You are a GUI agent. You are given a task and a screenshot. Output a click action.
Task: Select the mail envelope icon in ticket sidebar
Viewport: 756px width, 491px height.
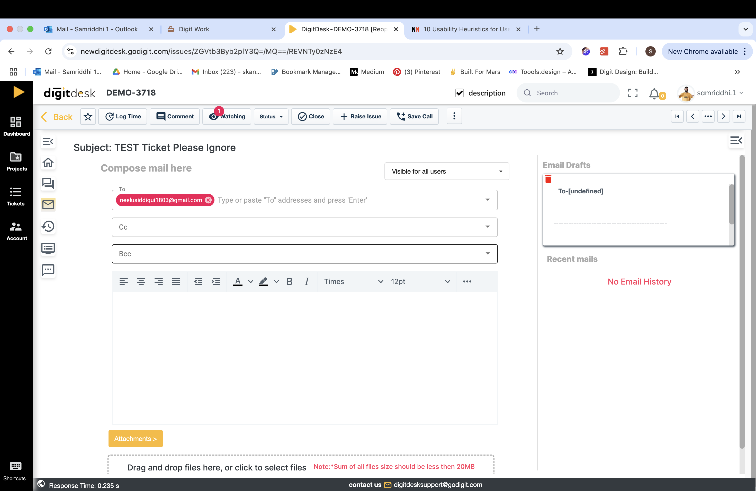[x=48, y=204]
